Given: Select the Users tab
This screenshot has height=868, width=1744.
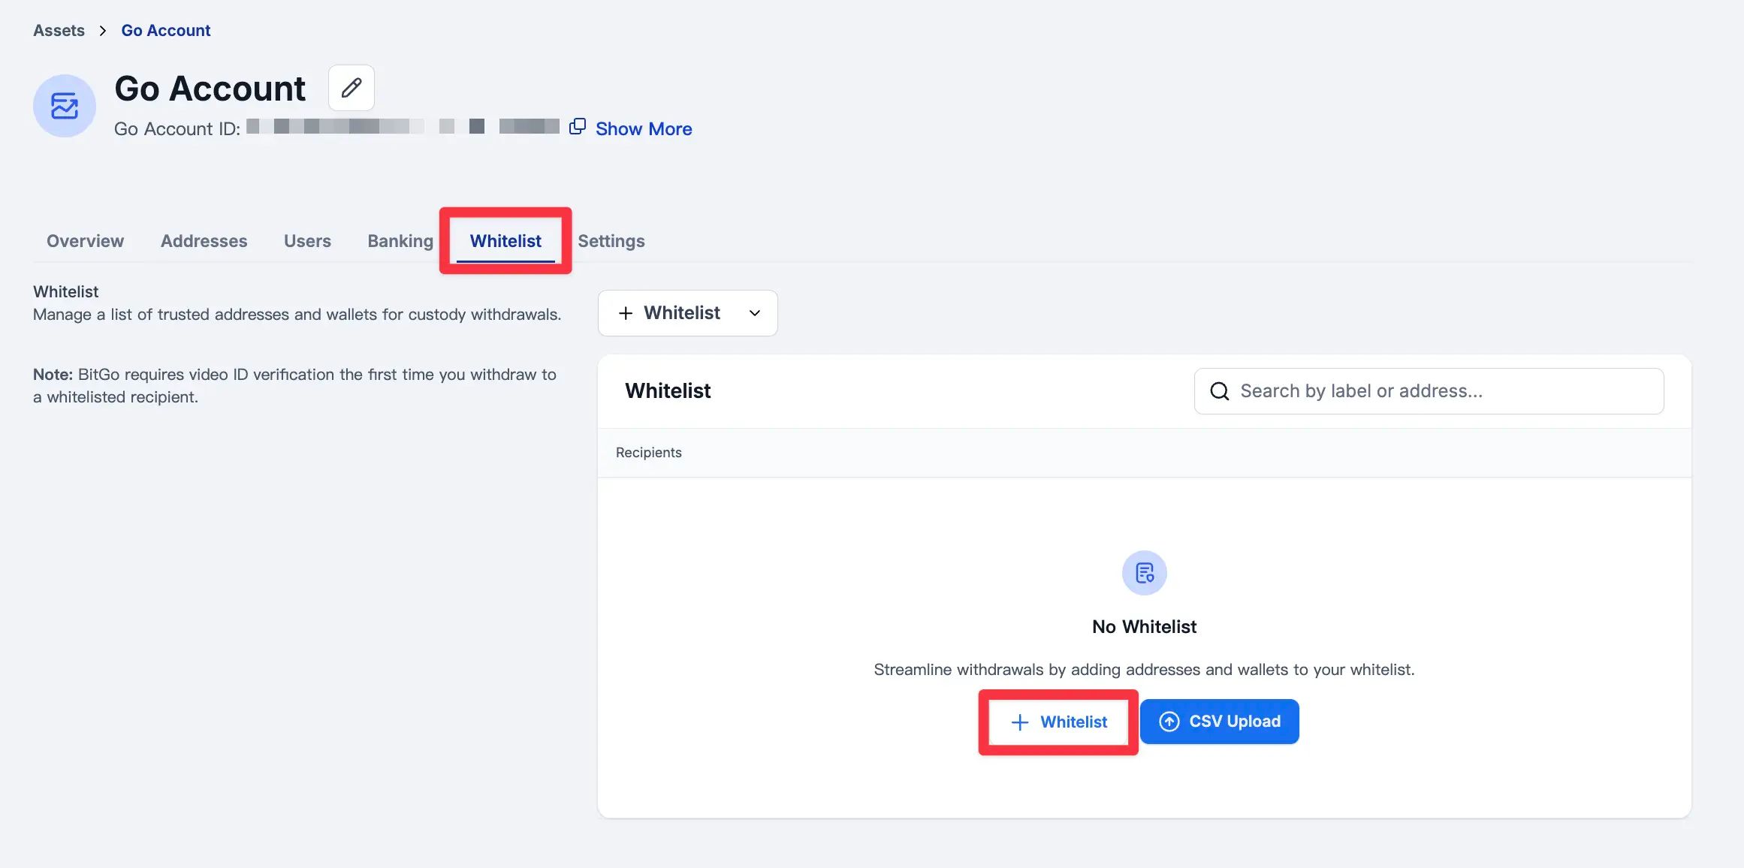Looking at the screenshot, I should (307, 241).
